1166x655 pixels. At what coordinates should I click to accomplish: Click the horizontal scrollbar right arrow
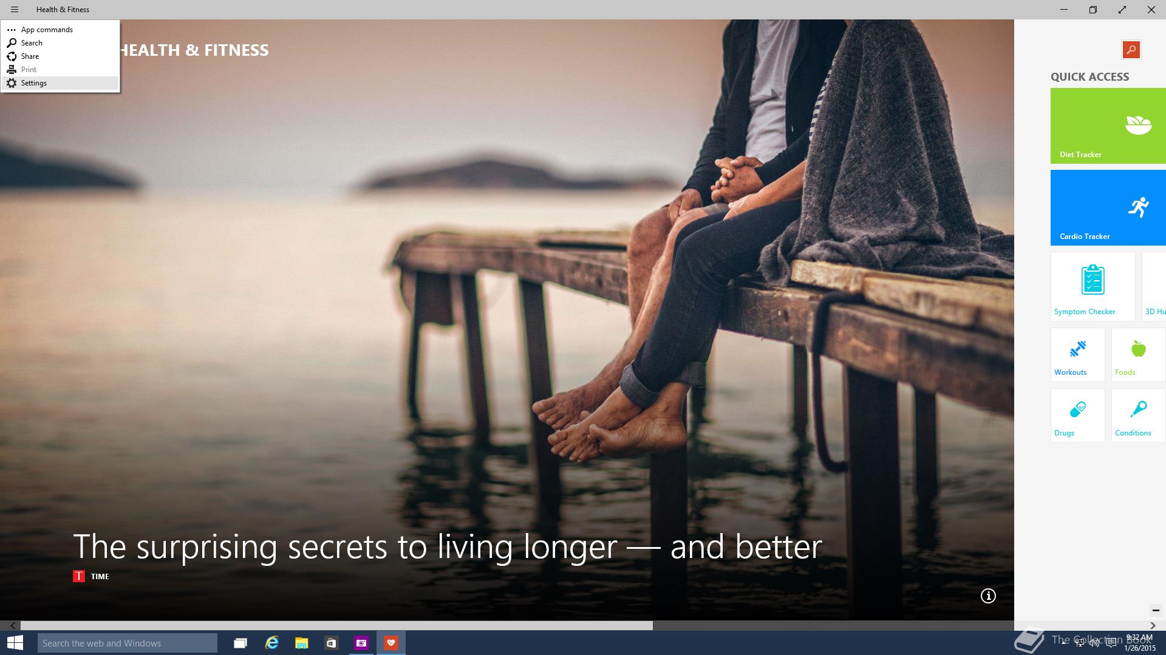pyautogui.click(x=1153, y=625)
